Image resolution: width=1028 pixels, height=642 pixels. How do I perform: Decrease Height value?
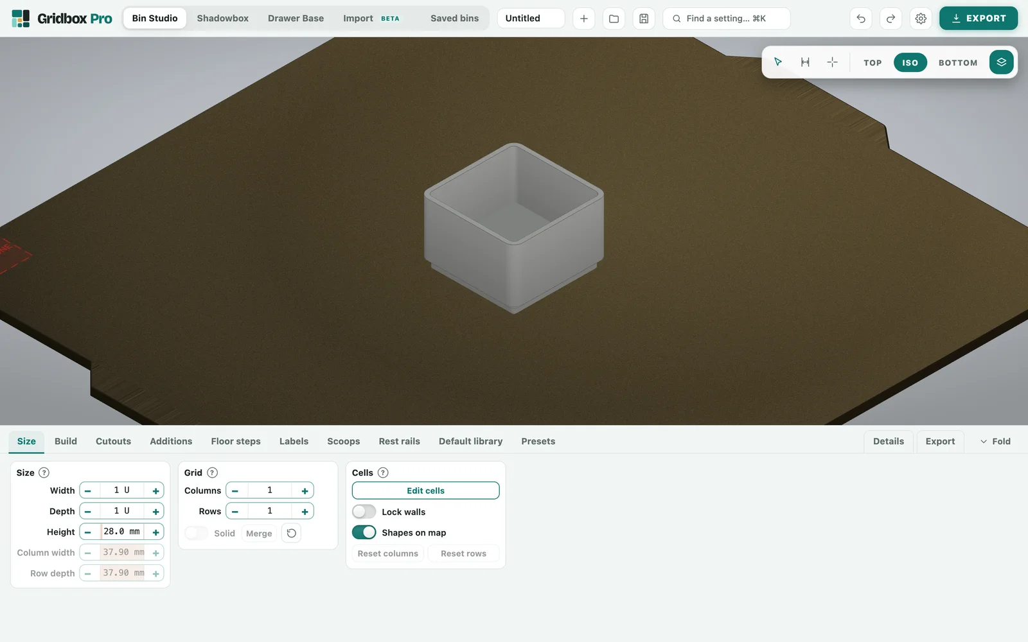click(88, 532)
